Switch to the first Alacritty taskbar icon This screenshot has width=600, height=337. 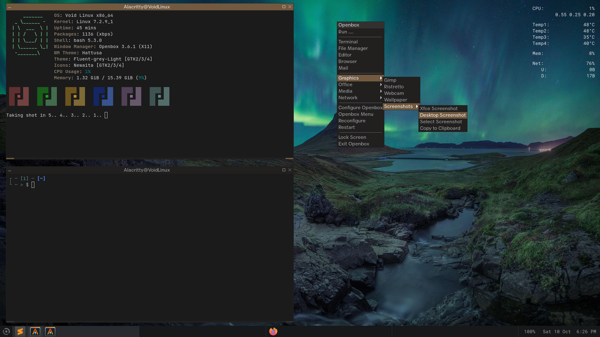(x=35, y=331)
